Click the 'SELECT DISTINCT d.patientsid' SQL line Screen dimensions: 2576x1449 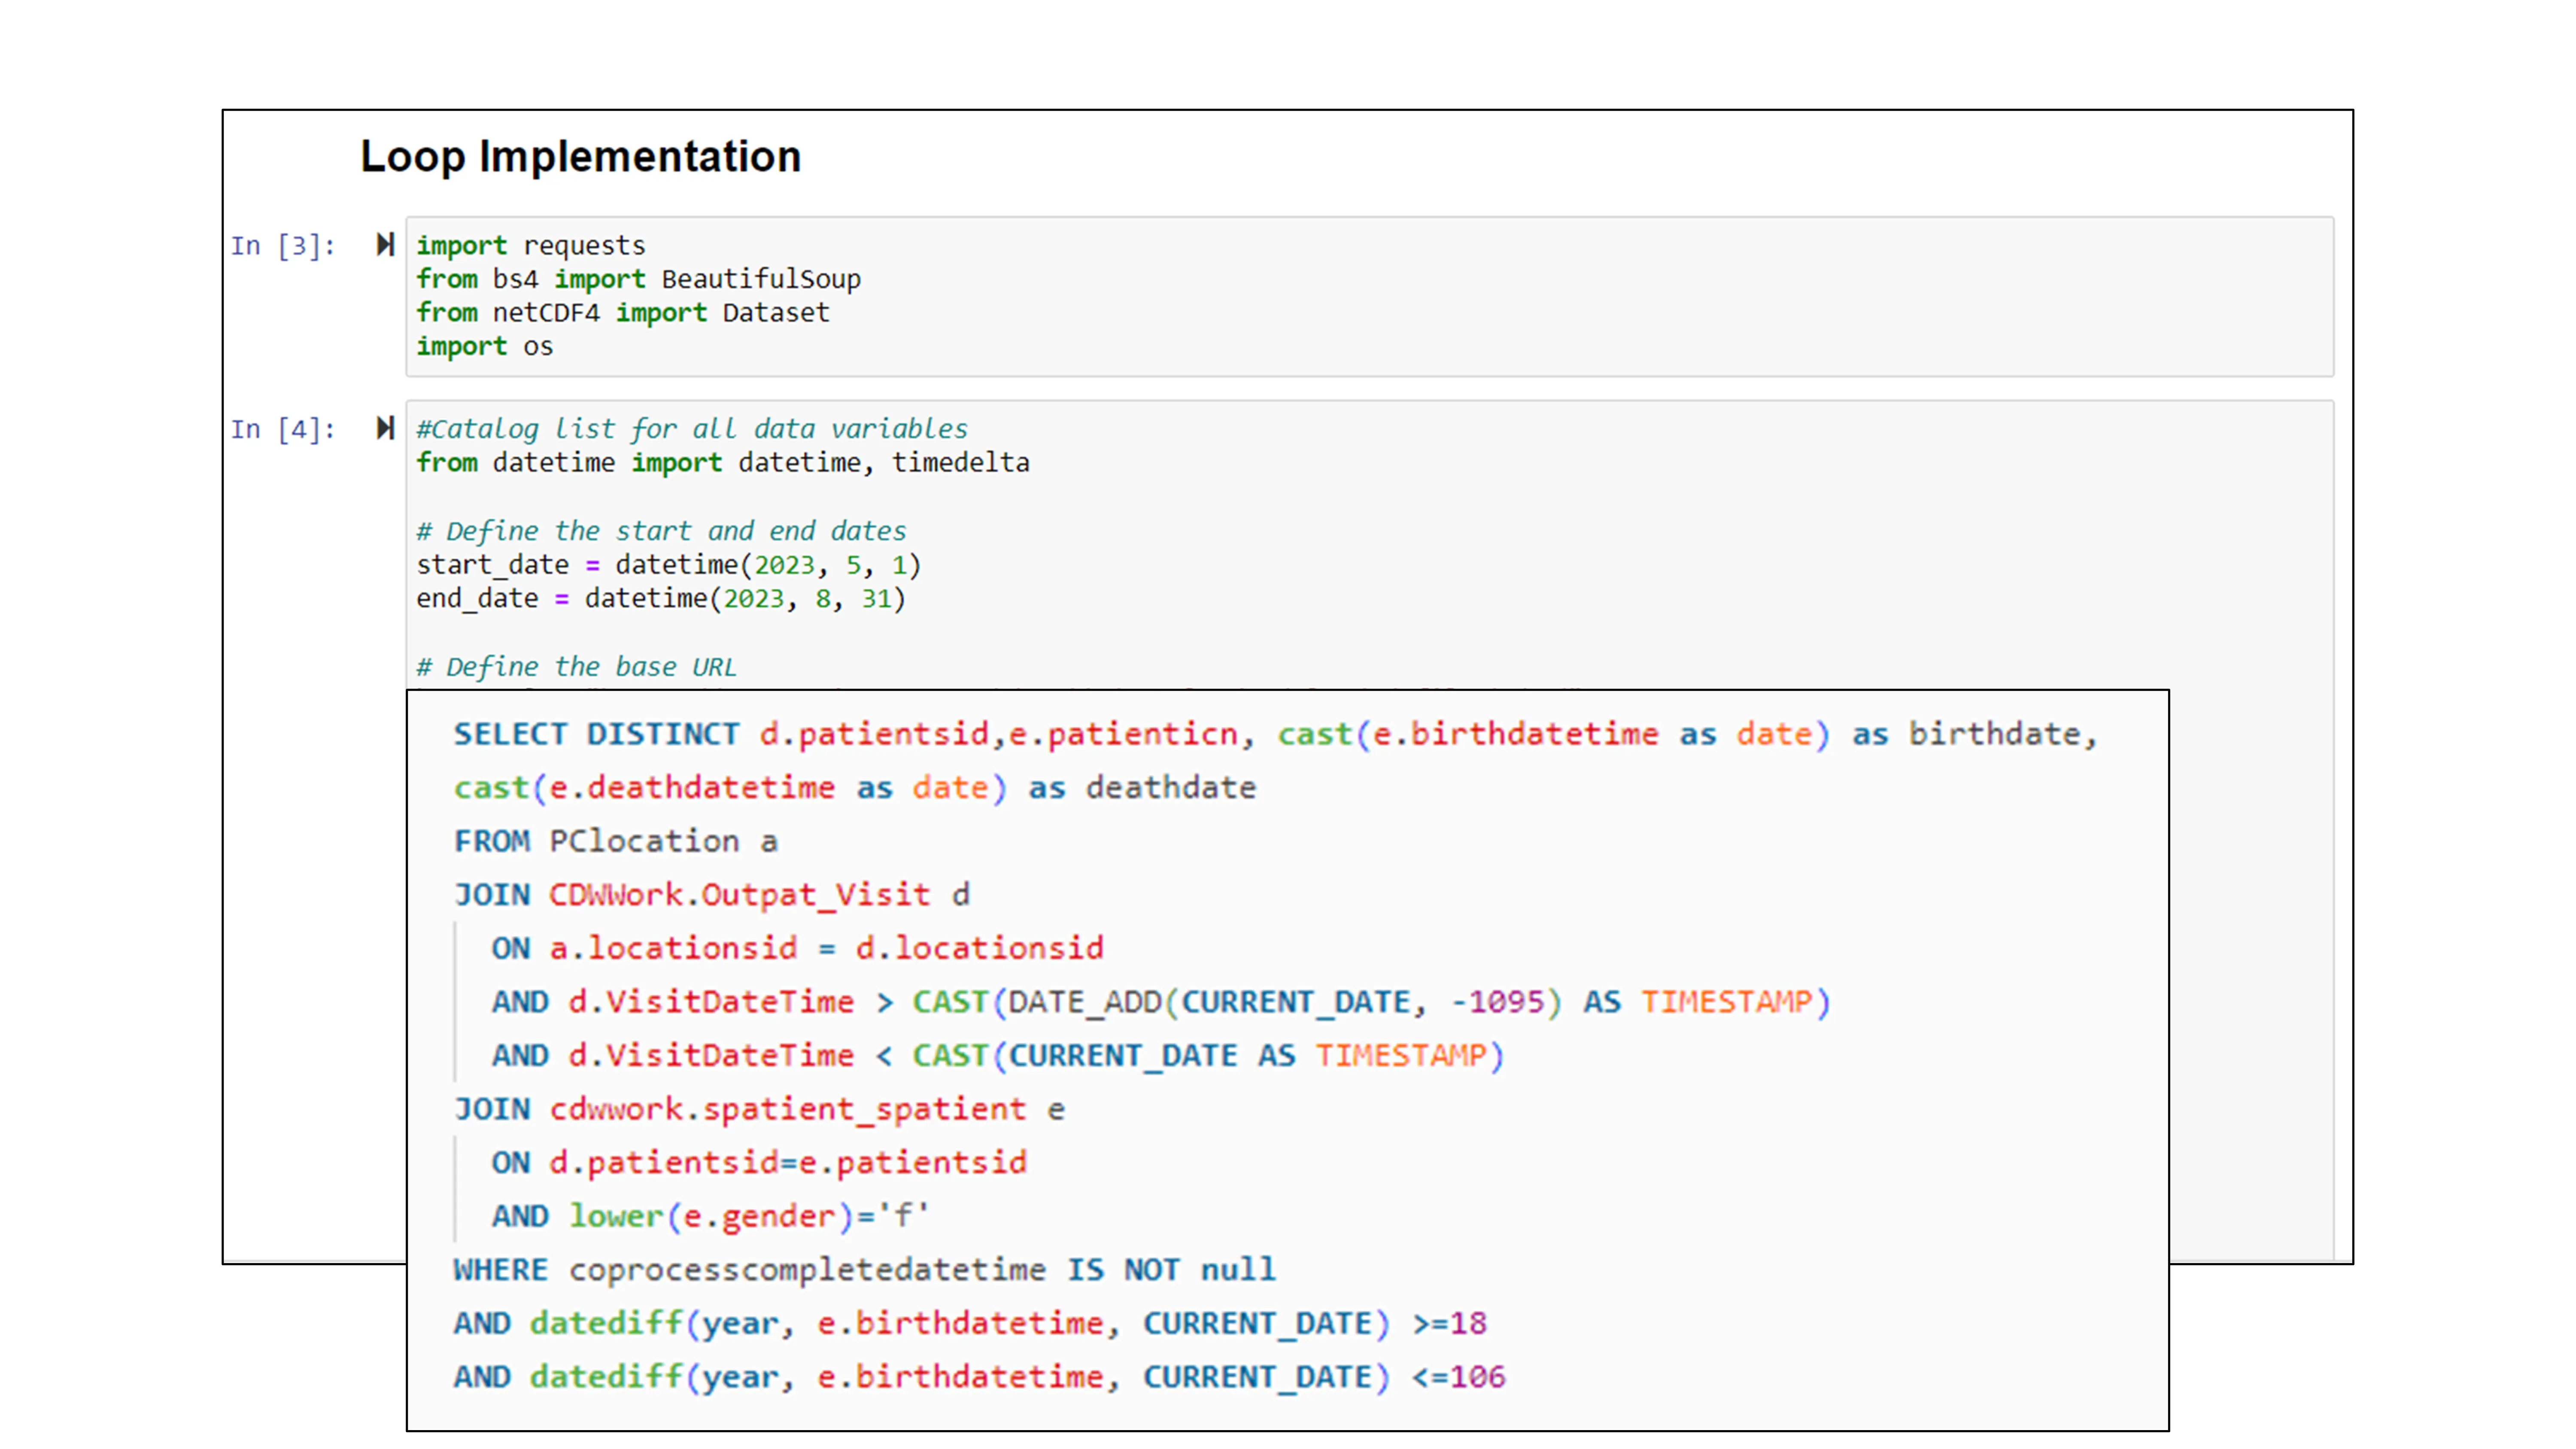tap(1275, 734)
